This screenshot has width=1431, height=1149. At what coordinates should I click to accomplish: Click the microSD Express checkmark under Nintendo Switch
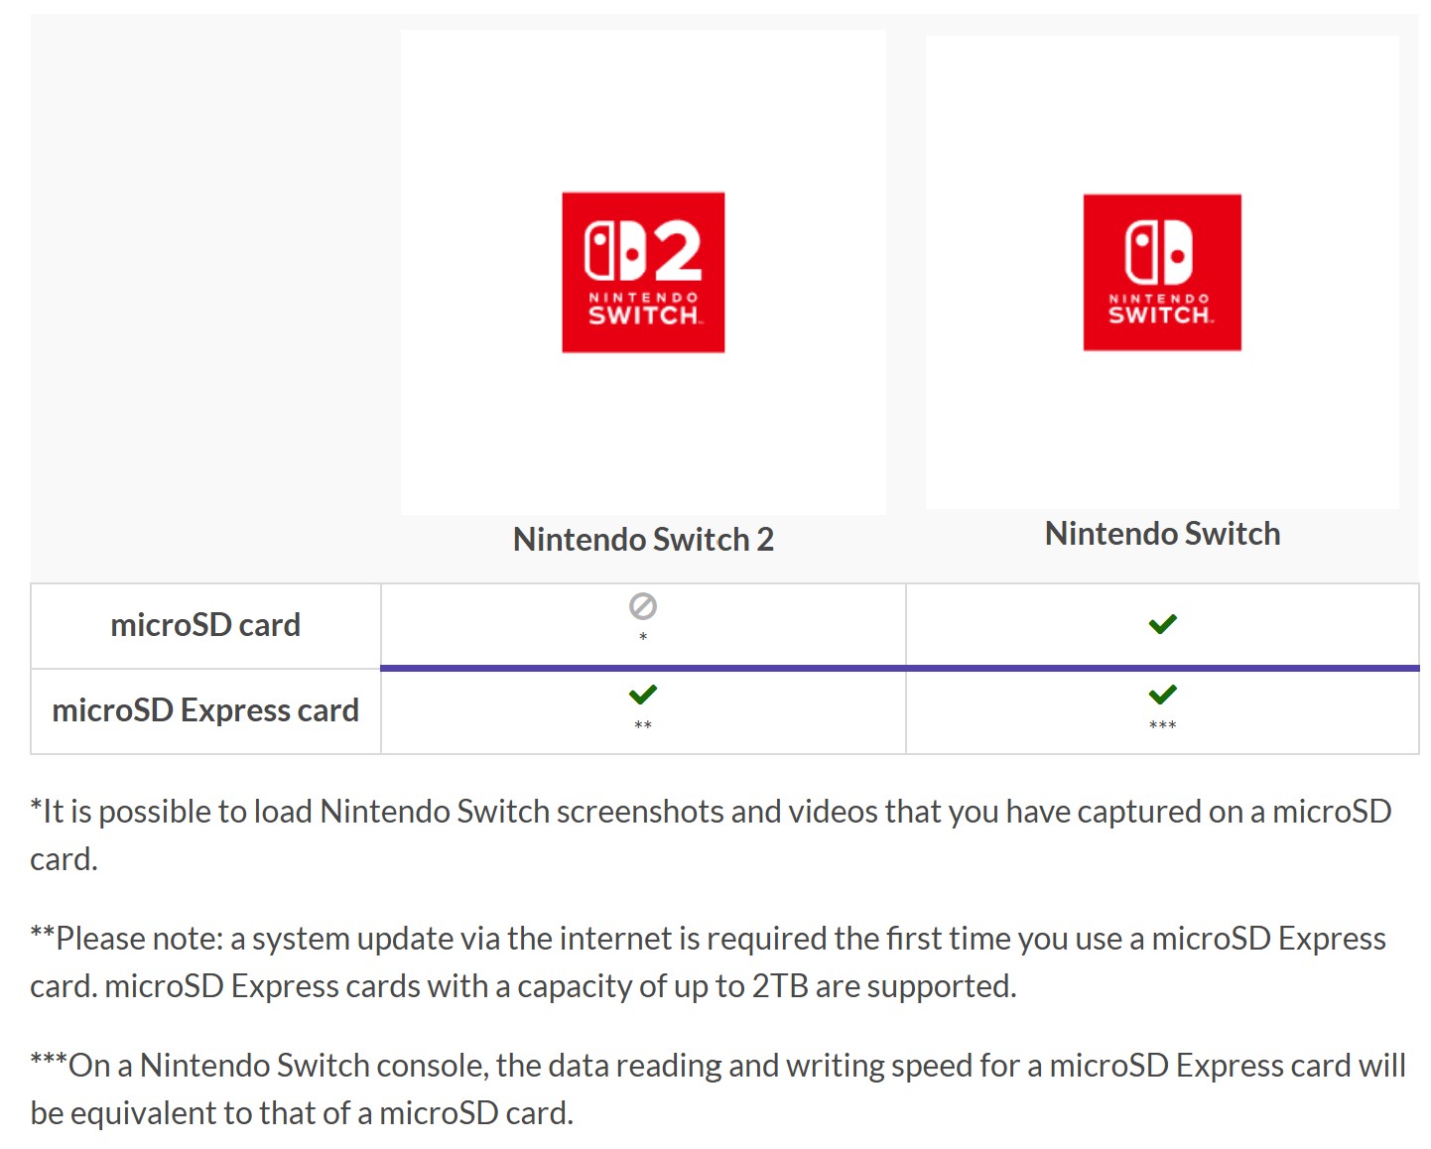pos(1162,695)
